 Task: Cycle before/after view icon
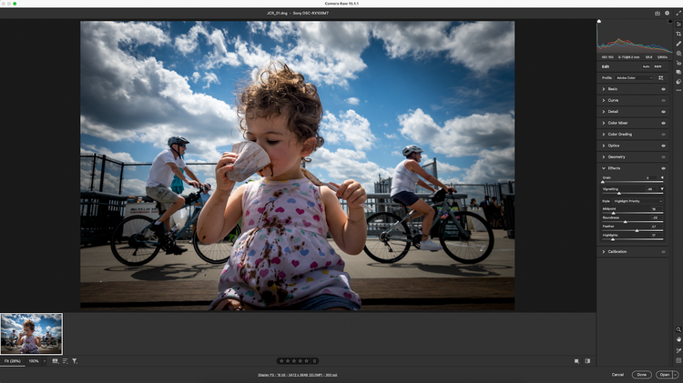[587, 361]
